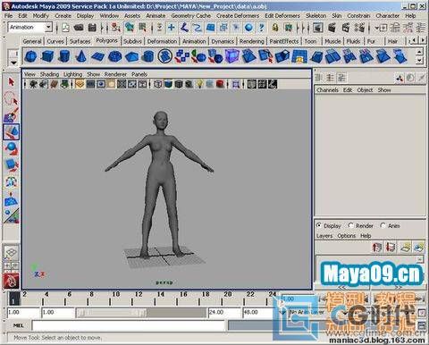Create a polygon cone from shelf
The height and width of the screenshot is (345, 429).
point(80,56)
